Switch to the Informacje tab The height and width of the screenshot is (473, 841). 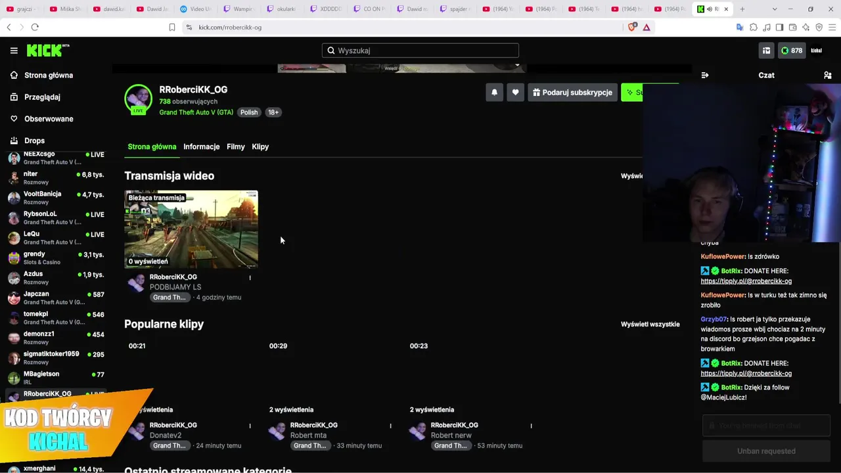(201, 146)
